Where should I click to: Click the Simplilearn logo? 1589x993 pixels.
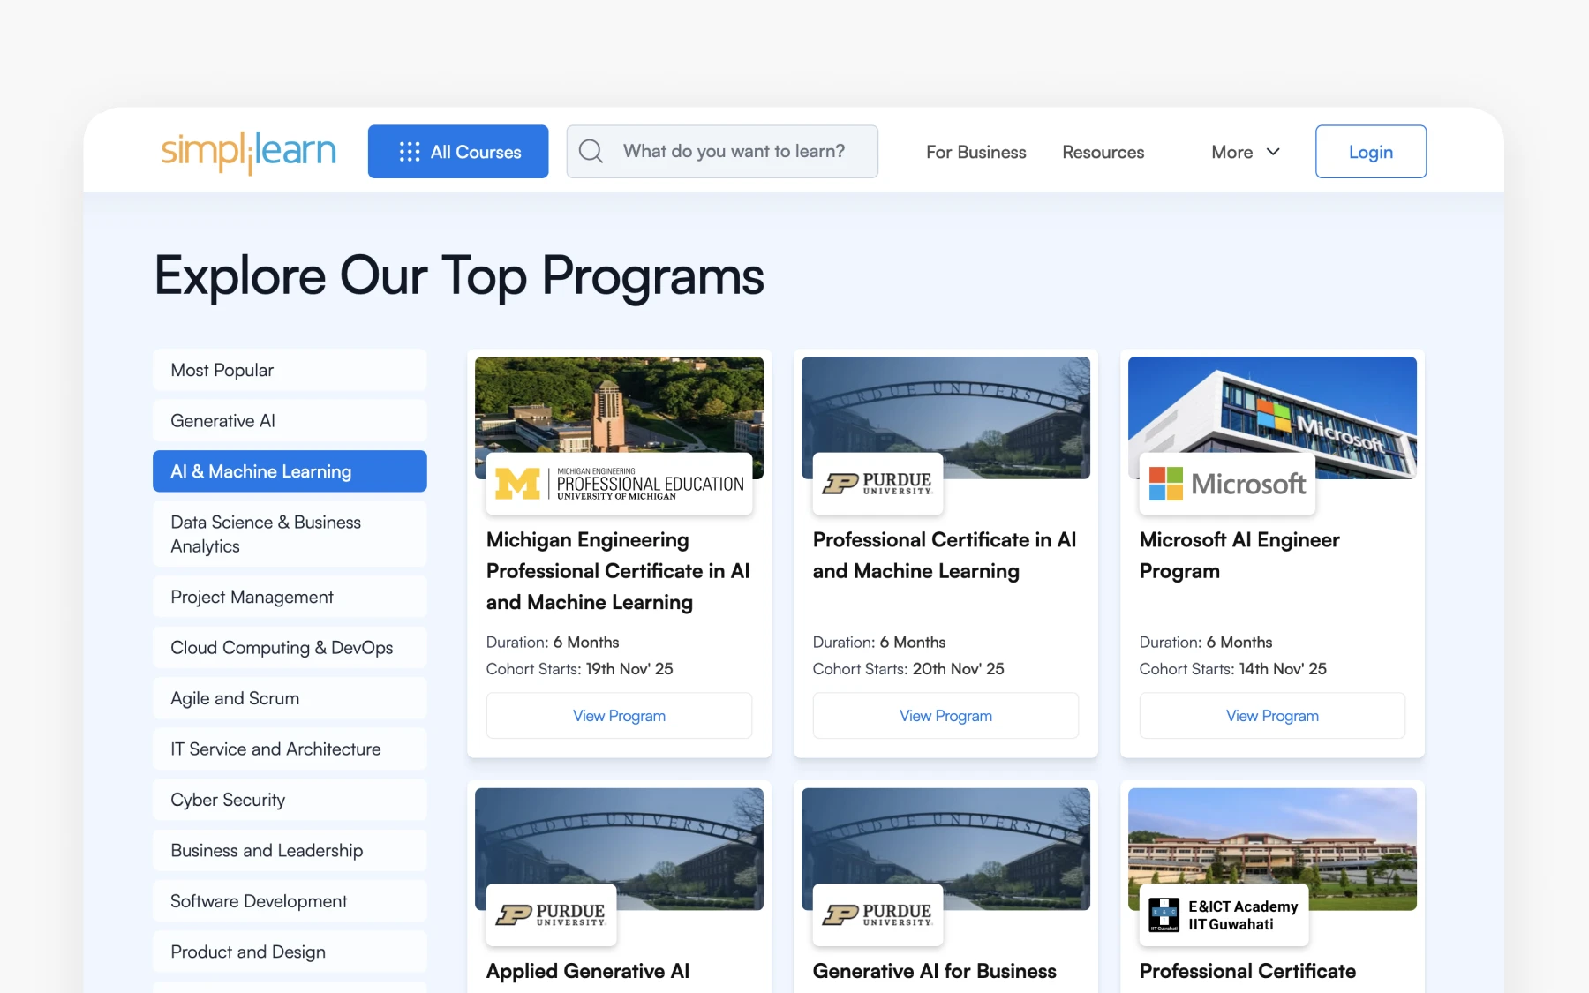click(248, 152)
